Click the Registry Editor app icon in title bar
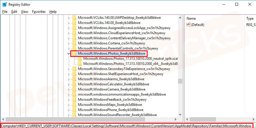This screenshot has width=256, height=128. click(4, 4)
